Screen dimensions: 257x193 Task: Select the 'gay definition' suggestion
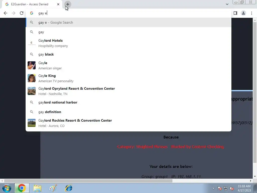pyautogui.click(x=128, y=112)
